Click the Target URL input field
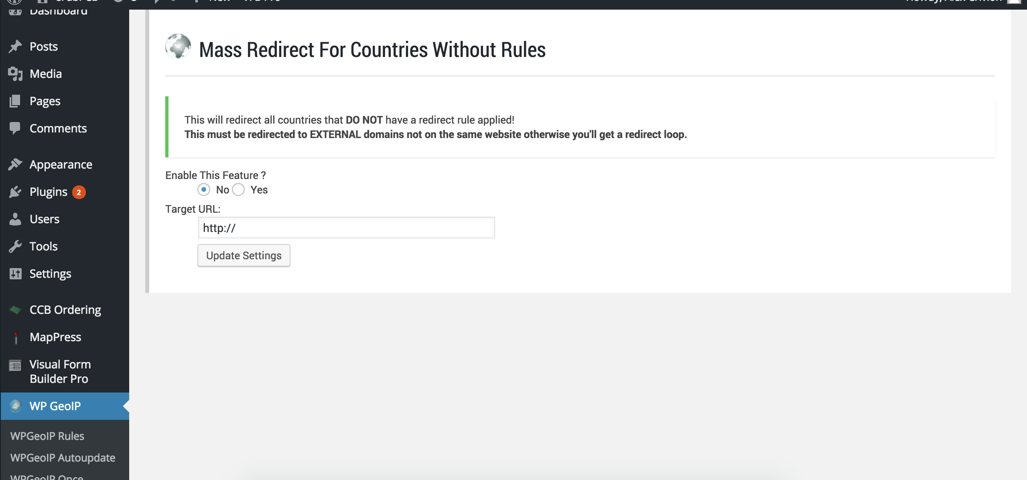 (x=346, y=228)
